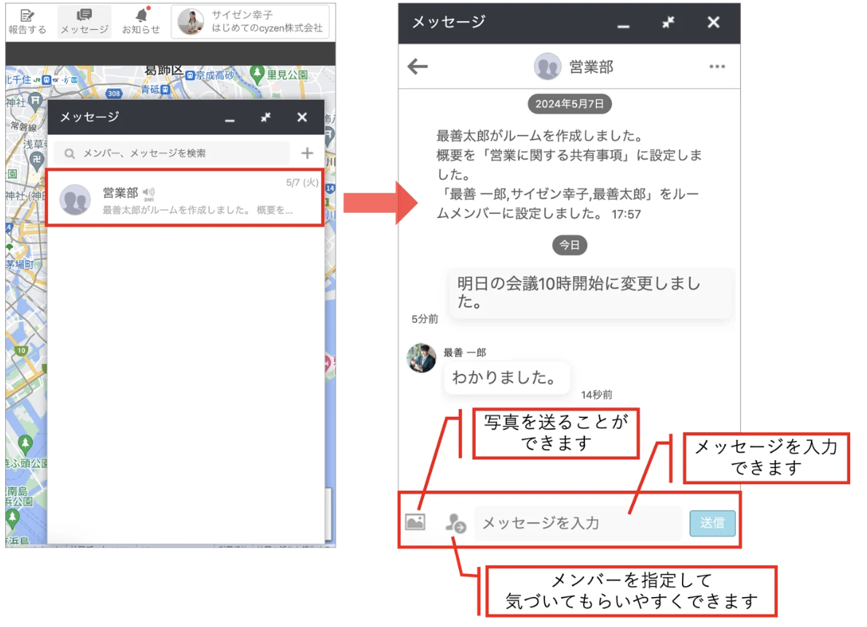867x627 pixels.
Task: Click 最善 一郎's avatar photo in the chat
Action: [421, 357]
